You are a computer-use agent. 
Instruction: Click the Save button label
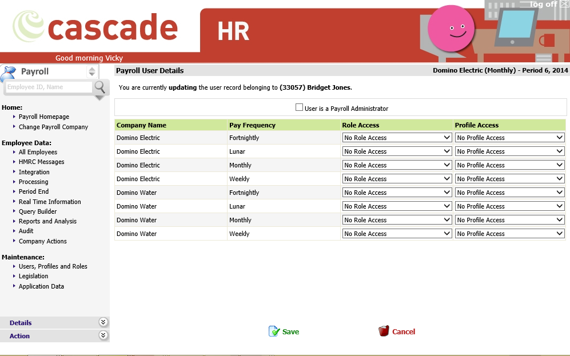pos(291,331)
